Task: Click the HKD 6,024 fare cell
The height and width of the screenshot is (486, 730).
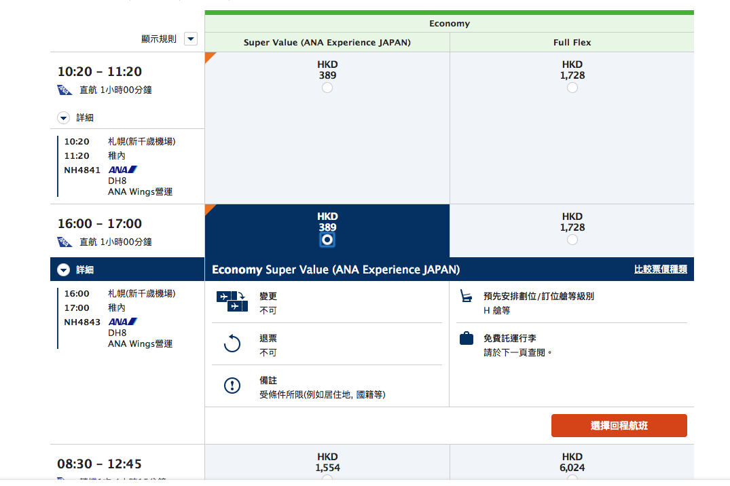Action: point(572,462)
